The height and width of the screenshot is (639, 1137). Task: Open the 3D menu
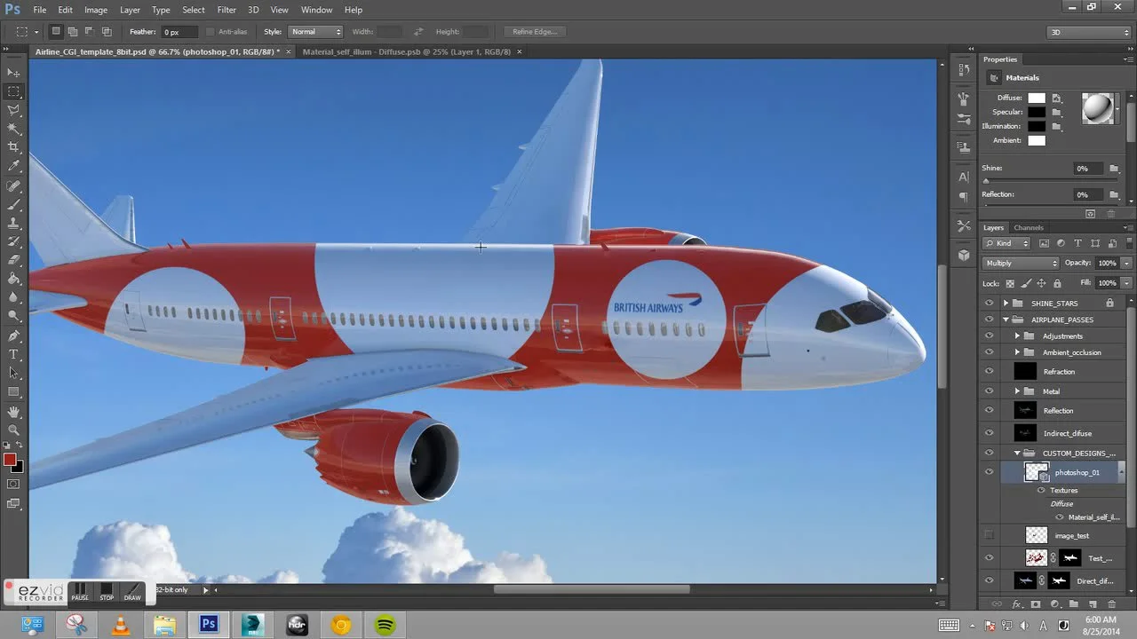[x=253, y=10]
